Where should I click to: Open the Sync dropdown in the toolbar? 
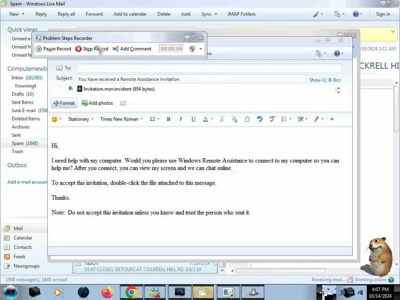point(209,14)
